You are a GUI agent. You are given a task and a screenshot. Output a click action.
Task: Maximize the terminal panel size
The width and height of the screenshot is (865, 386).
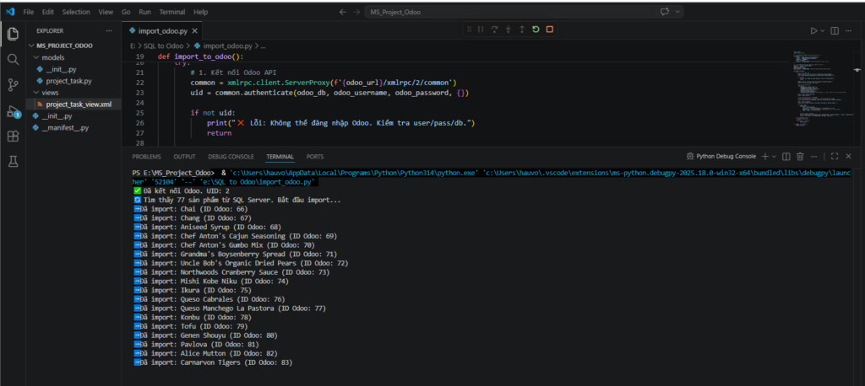(835, 156)
